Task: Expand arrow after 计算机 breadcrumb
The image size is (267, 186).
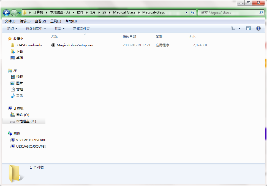Action: 47,12
